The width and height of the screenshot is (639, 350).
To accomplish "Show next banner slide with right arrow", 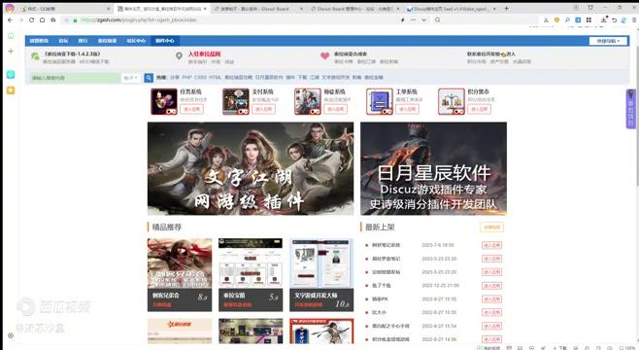I will coord(341,168).
